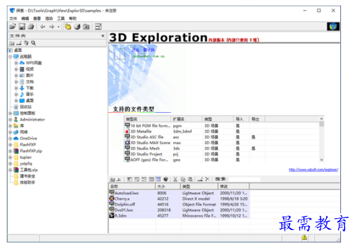Image resolution: width=354 pixels, height=243 pixels.
Task: Select the 音乐 tree item
Action: click(x=30, y=94)
